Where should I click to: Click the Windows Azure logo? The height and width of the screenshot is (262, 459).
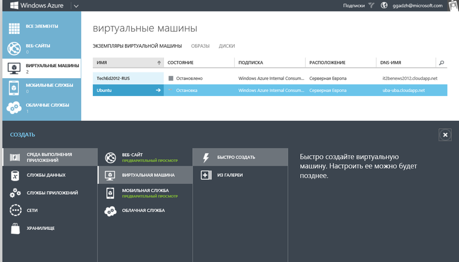click(37, 5)
